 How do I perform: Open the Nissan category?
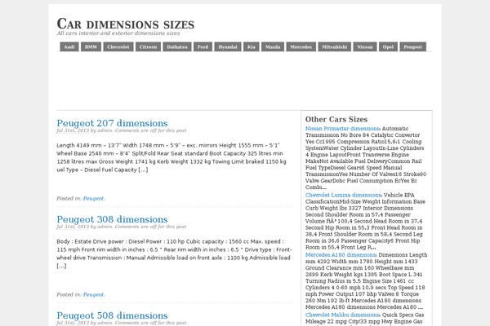point(365,46)
